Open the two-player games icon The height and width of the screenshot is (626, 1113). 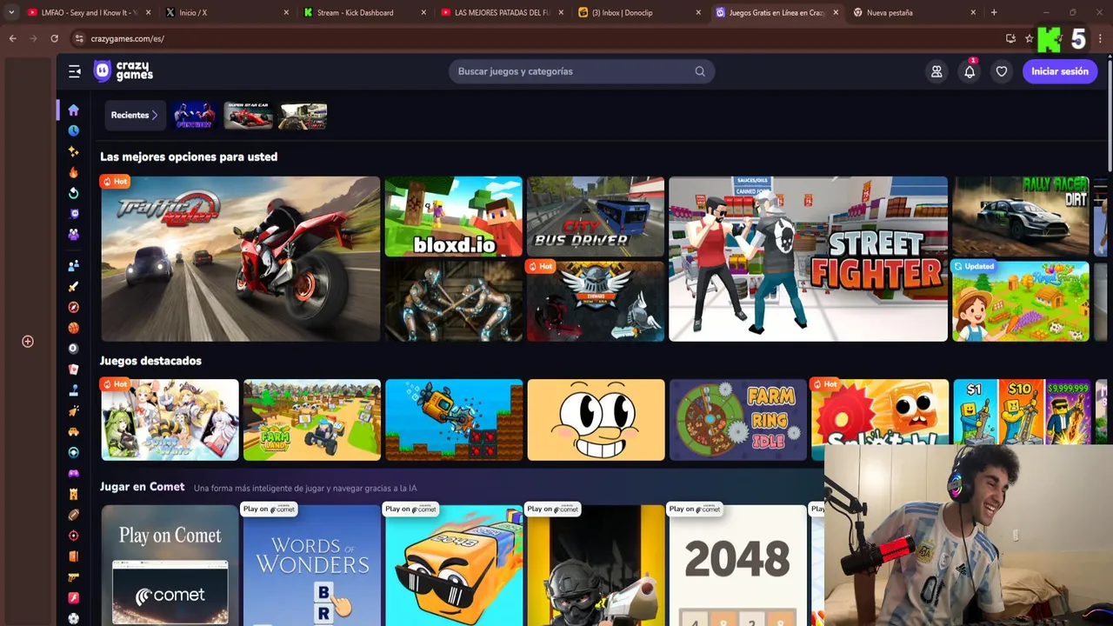[x=73, y=265]
